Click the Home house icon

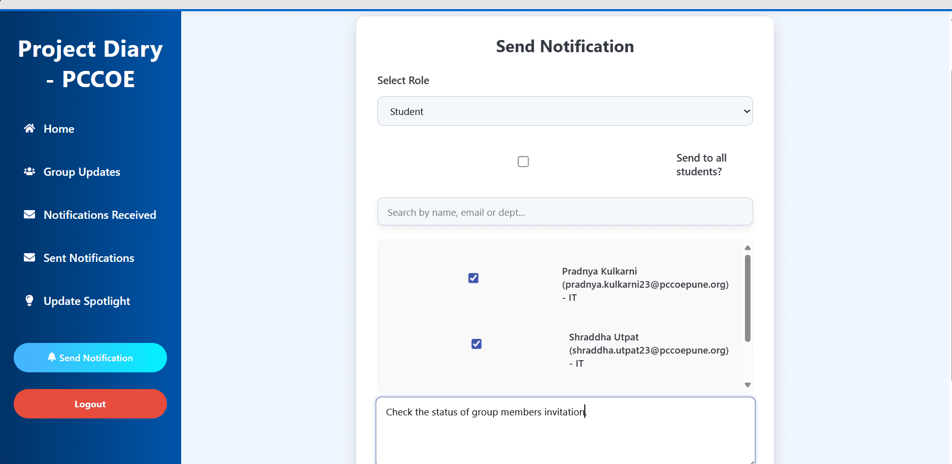(x=29, y=129)
